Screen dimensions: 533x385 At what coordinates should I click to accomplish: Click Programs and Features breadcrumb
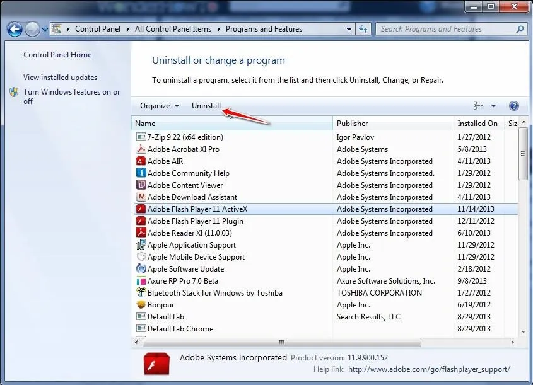pyautogui.click(x=264, y=29)
